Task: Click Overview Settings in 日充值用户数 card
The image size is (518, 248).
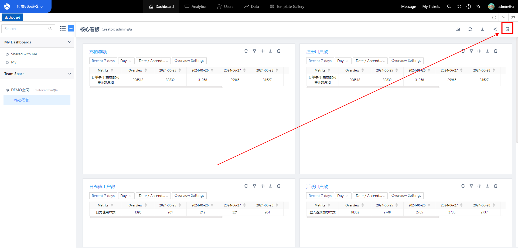Action: (189, 196)
